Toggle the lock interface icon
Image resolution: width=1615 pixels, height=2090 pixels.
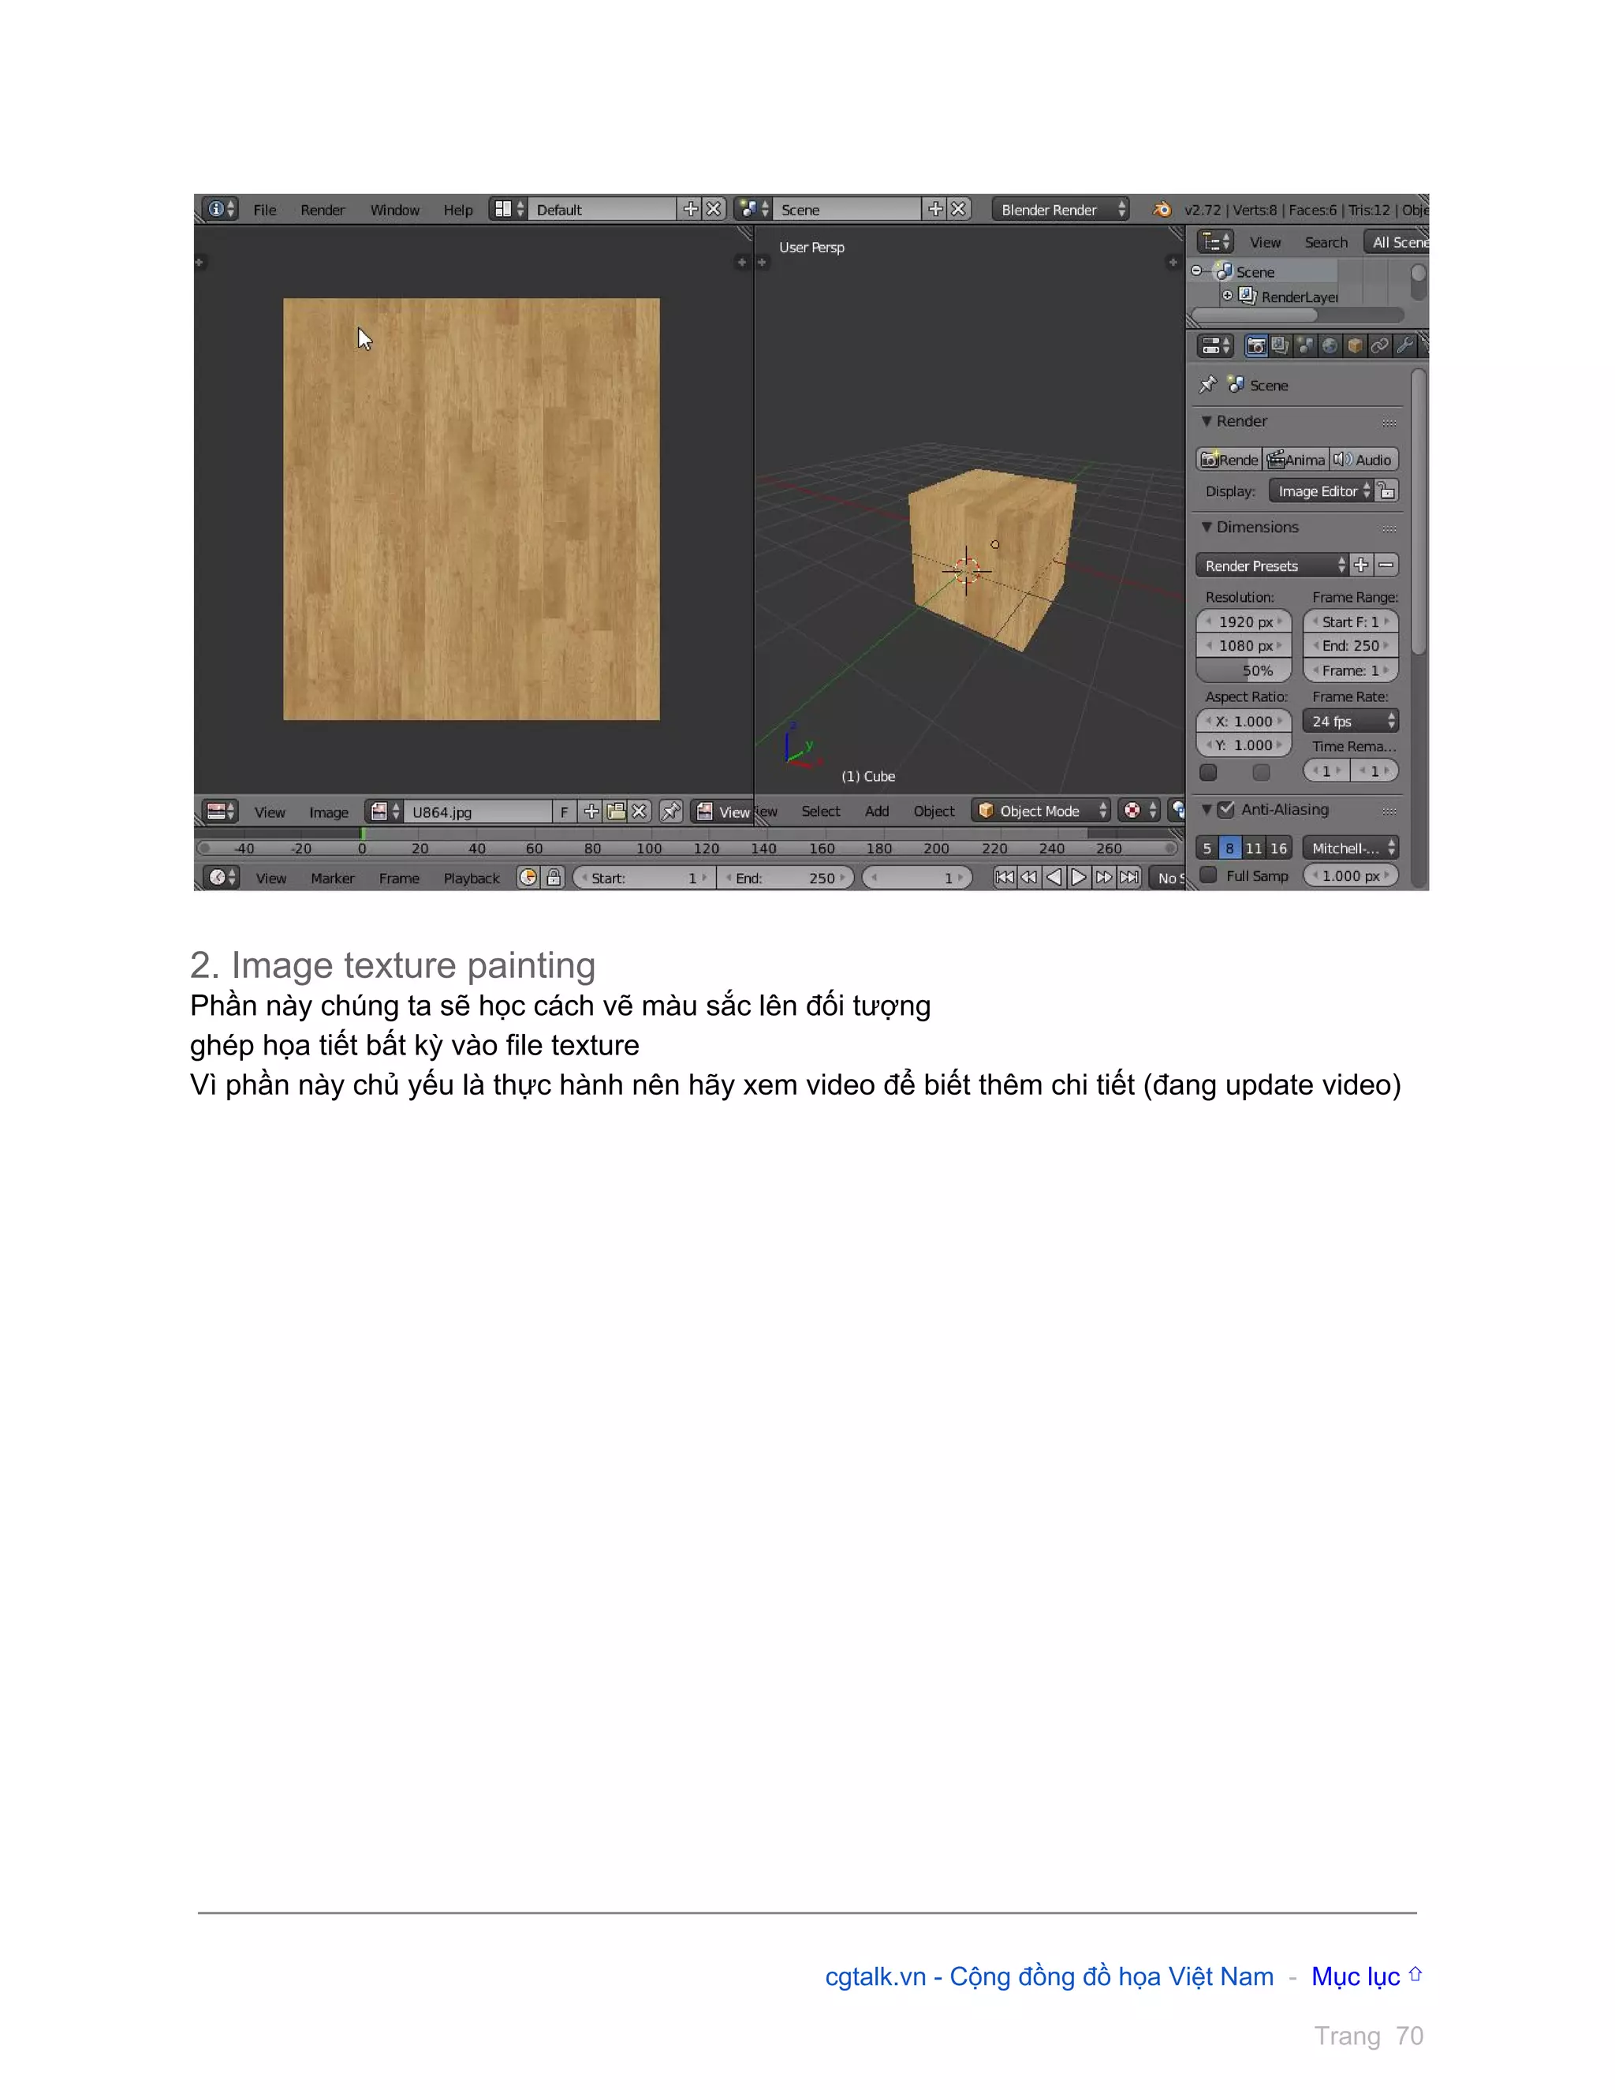click(x=1386, y=491)
